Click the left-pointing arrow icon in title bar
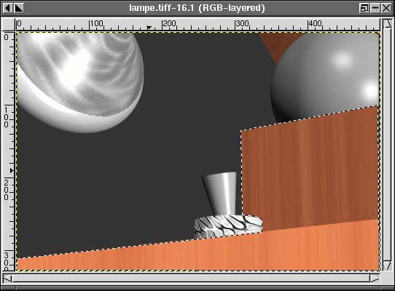The image size is (395, 291). 7,8
